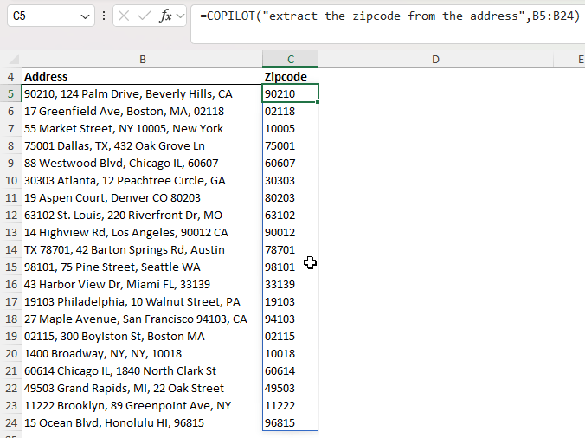Select row 24 header
This screenshot has height=438, width=585.
tap(11, 422)
